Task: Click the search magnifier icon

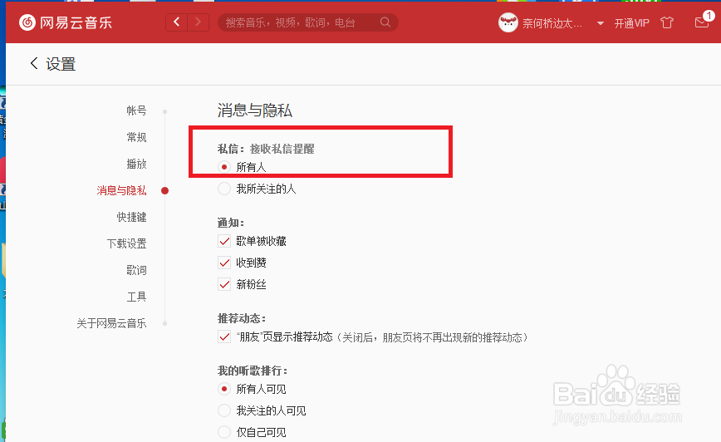Action: click(x=385, y=22)
